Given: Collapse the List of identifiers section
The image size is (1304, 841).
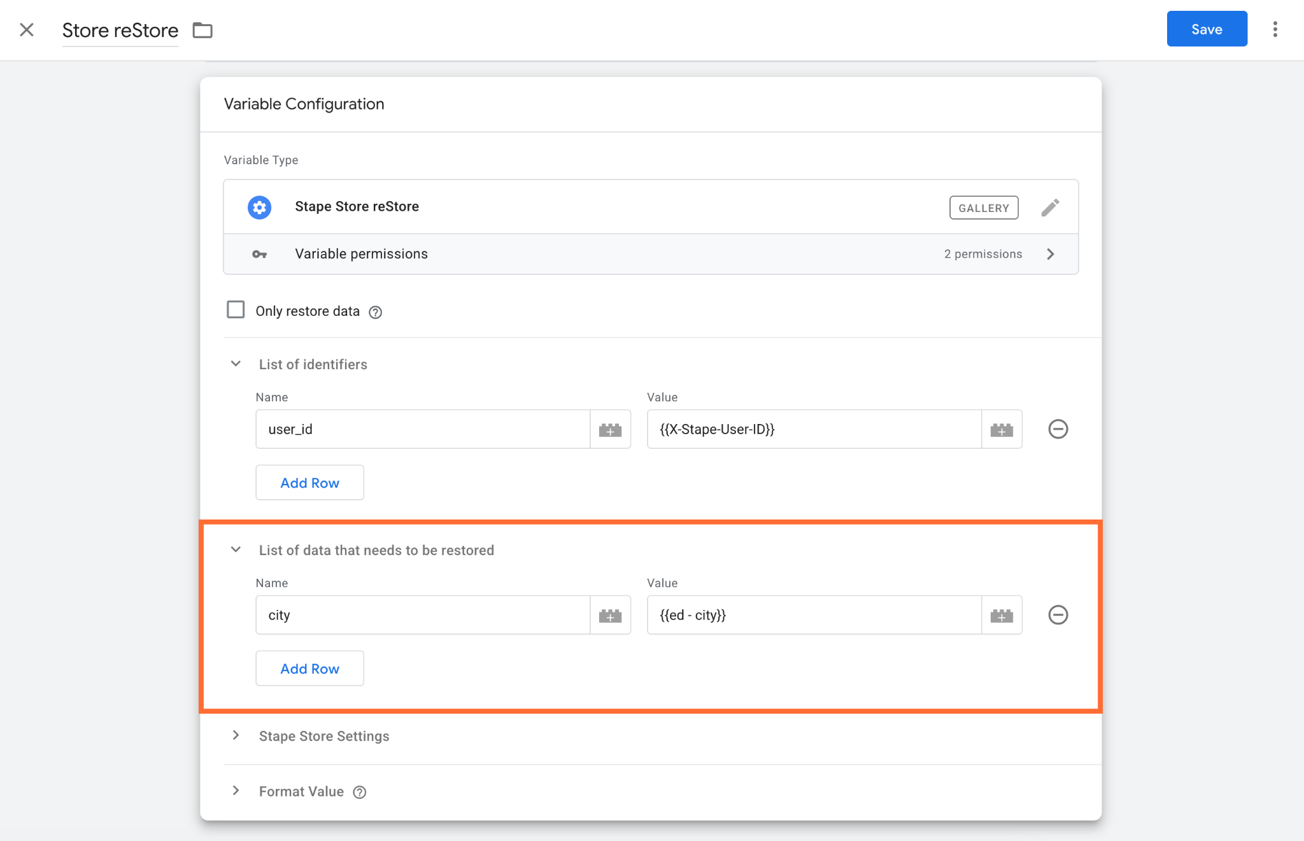Looking at the screenshot, I should (x=236, y=364).
